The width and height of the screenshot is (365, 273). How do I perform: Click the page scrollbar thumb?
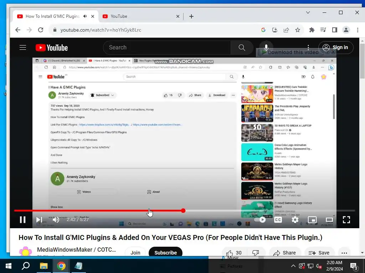coord(362,61)
